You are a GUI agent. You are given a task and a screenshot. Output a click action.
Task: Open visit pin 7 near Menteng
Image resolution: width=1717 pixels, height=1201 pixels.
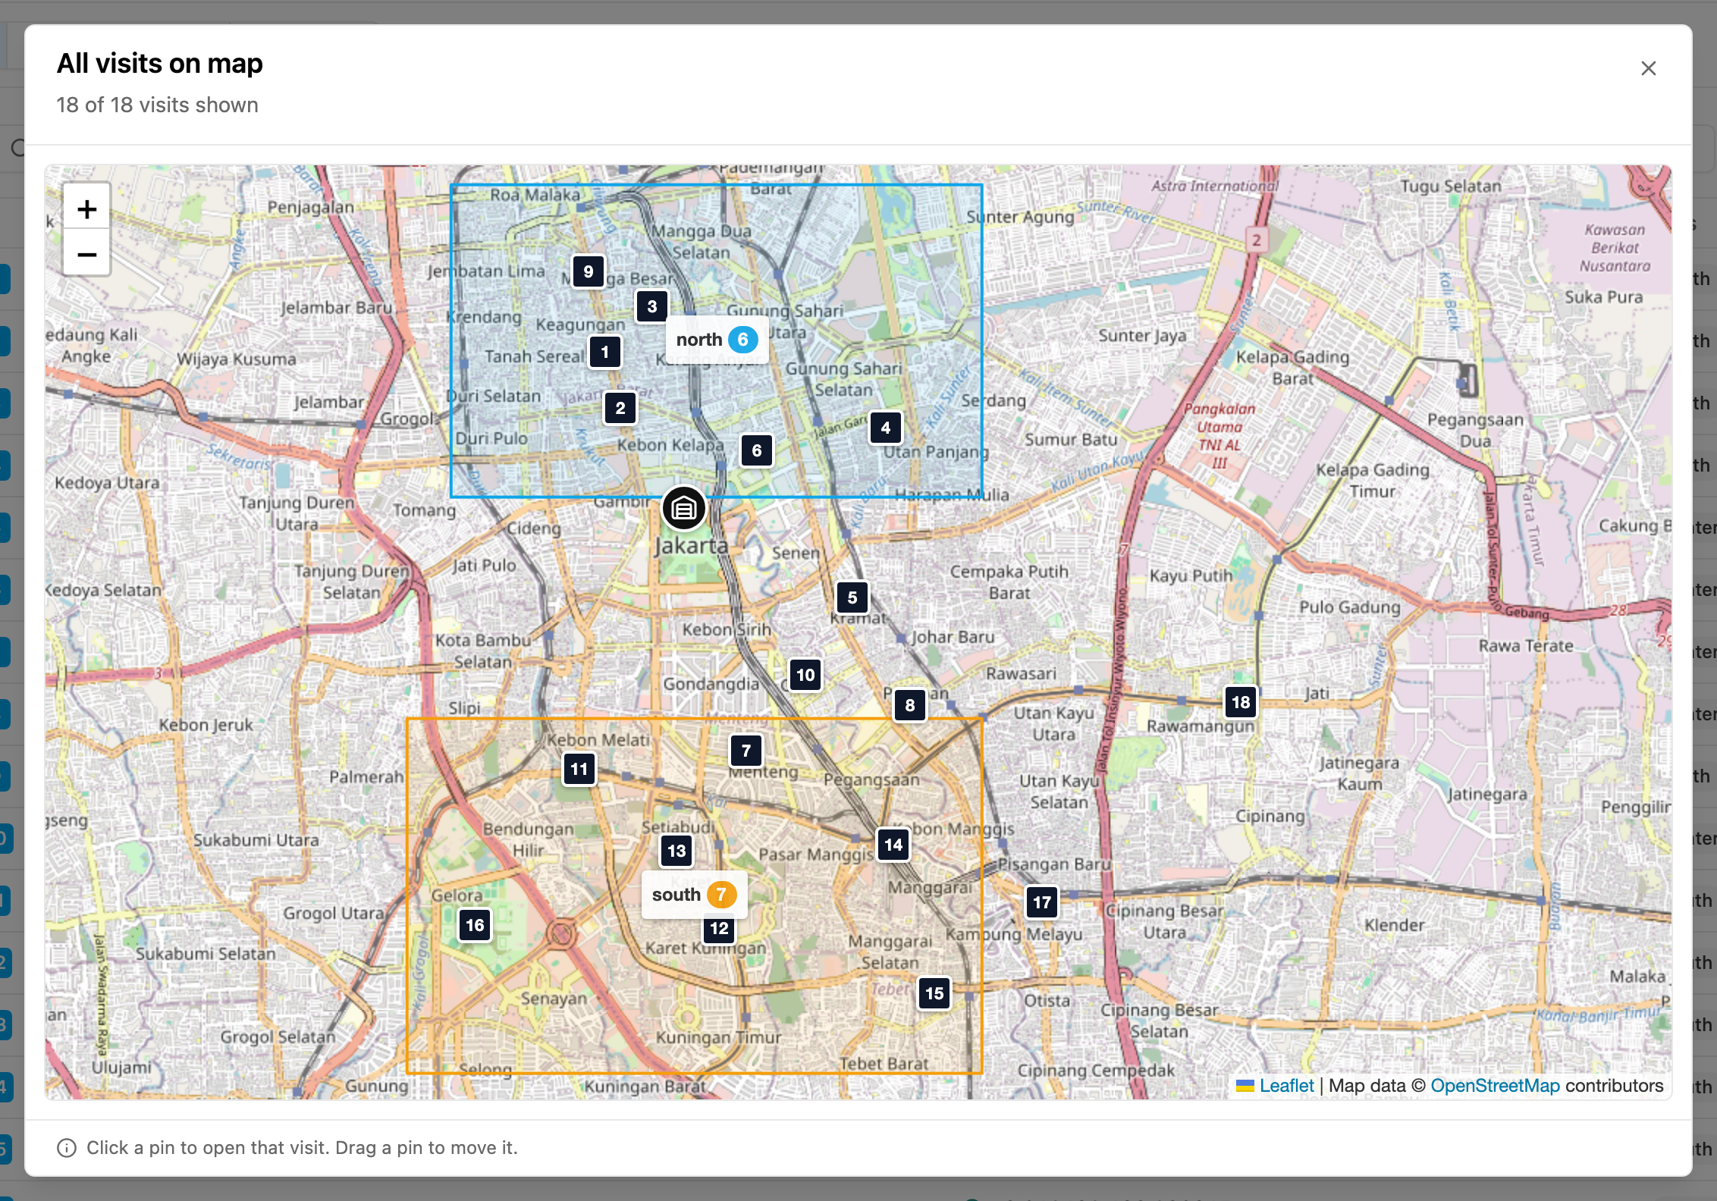746,751
